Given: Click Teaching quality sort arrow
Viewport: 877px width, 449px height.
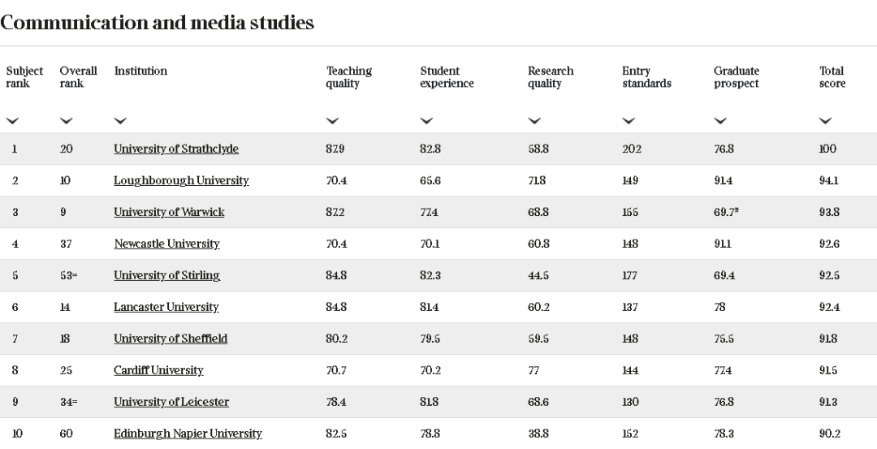Looking at the screenshot, I should [332, 121].
